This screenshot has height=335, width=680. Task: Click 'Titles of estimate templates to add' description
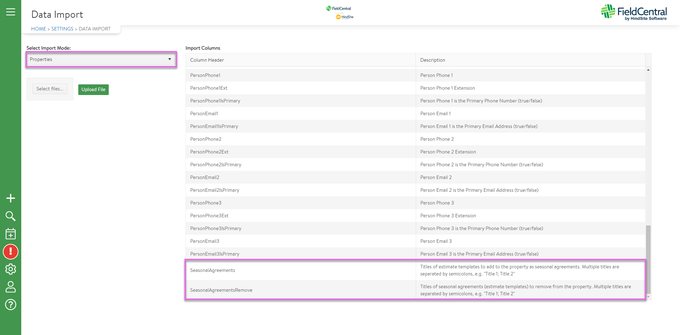[520, 270]
